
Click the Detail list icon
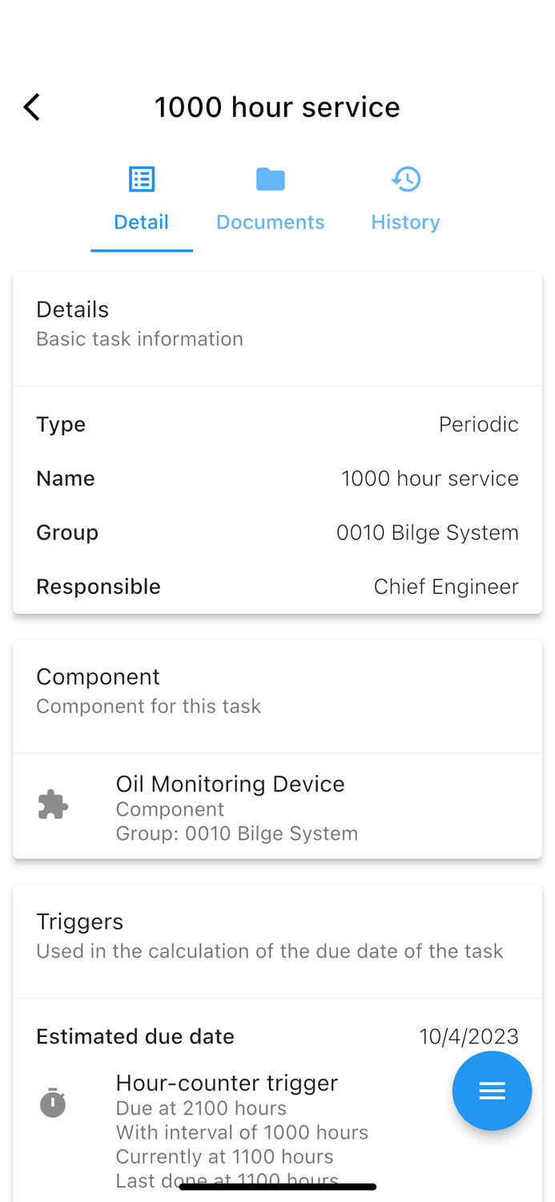(x=142, y=179)
